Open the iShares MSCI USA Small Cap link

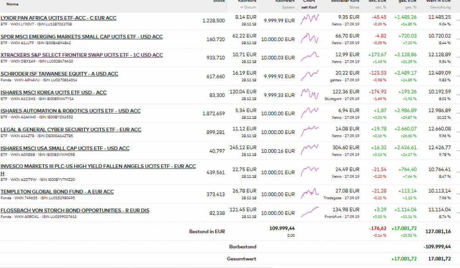(65, 148)
